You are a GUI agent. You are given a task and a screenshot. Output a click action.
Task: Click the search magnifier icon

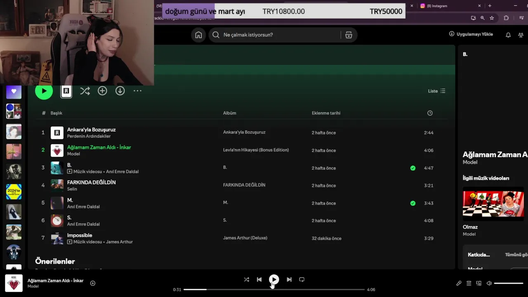(x=216, y=35)
